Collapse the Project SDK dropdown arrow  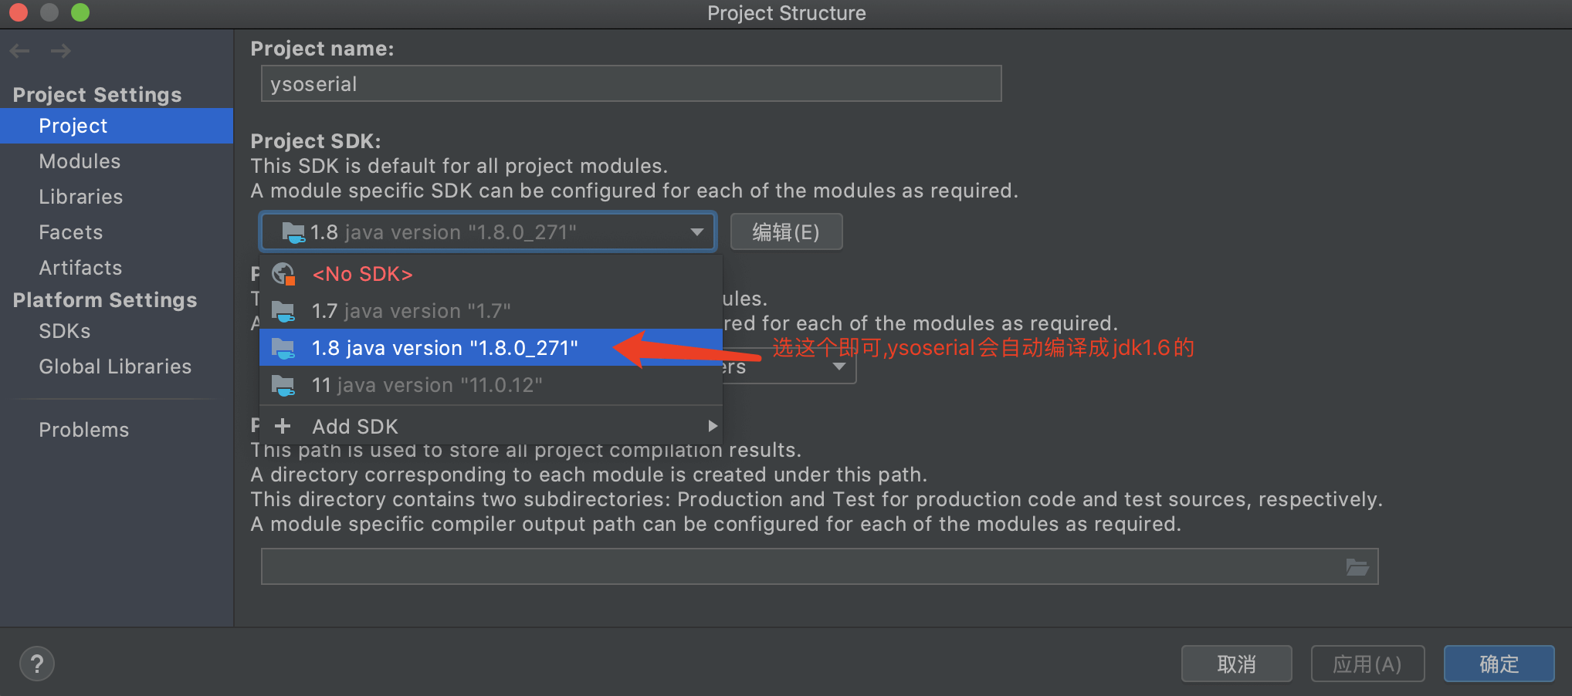[696, 232]
